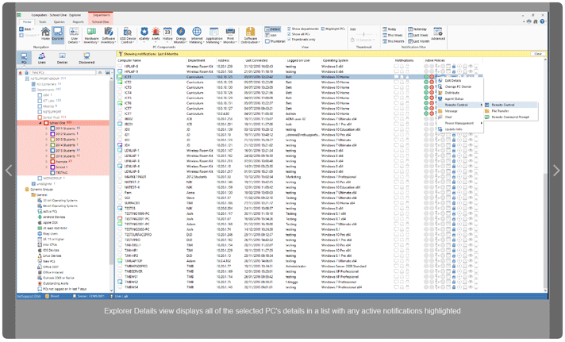Toggle Highlight PCs checkbox
Image resolution: width=565 pixels, height=342 pixels.
321,29
